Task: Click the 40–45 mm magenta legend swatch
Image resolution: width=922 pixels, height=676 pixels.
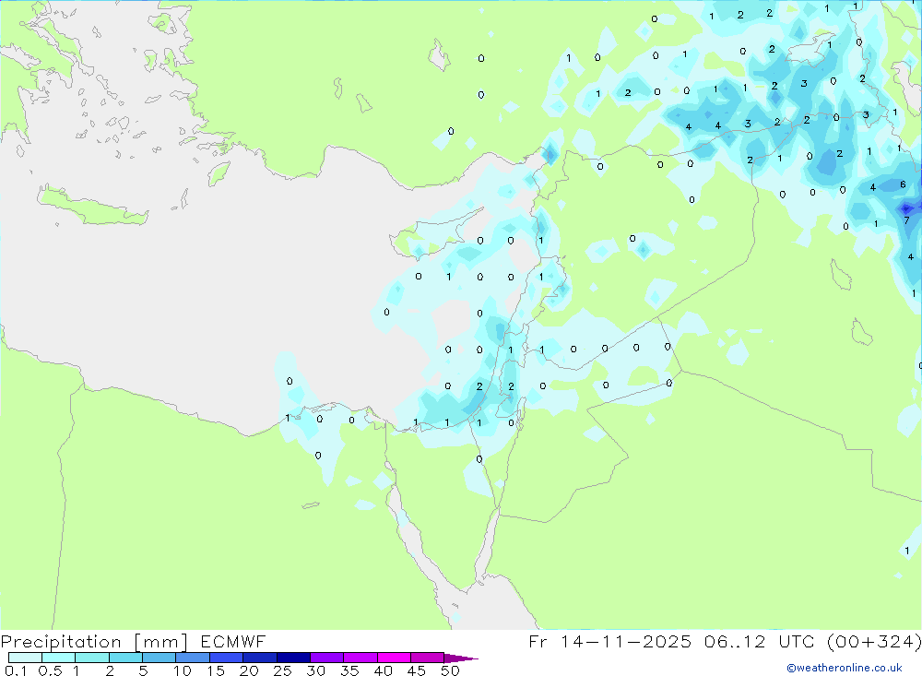Action: click(394, 658)
